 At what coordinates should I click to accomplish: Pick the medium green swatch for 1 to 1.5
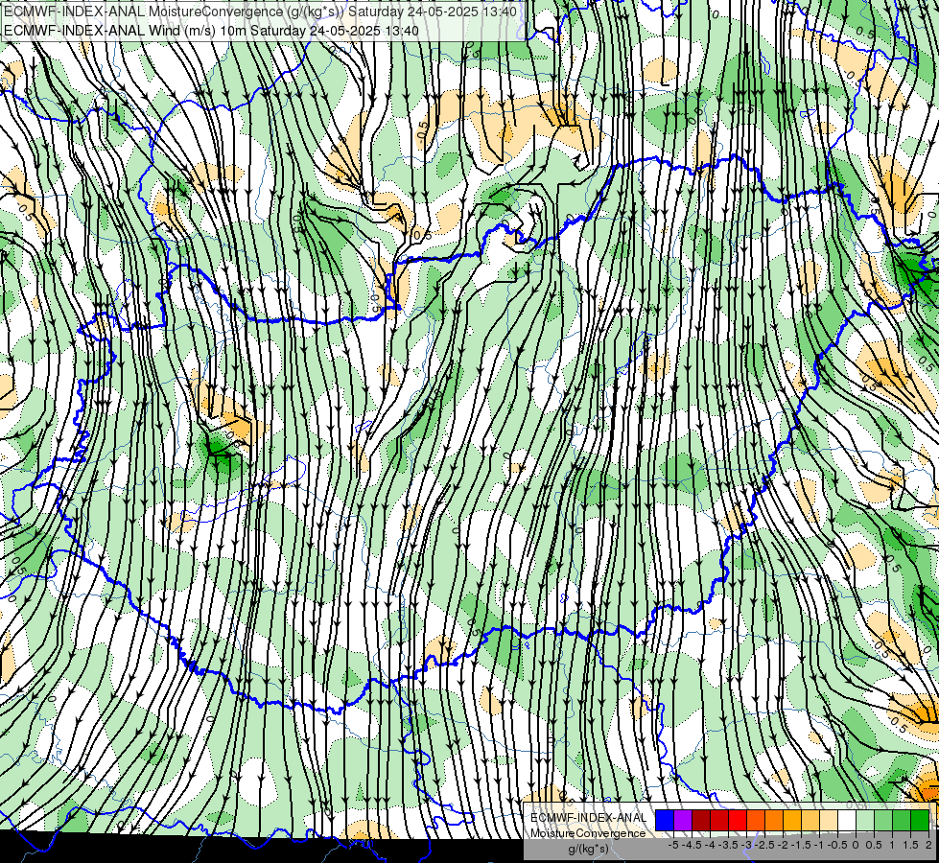point(902,820)
